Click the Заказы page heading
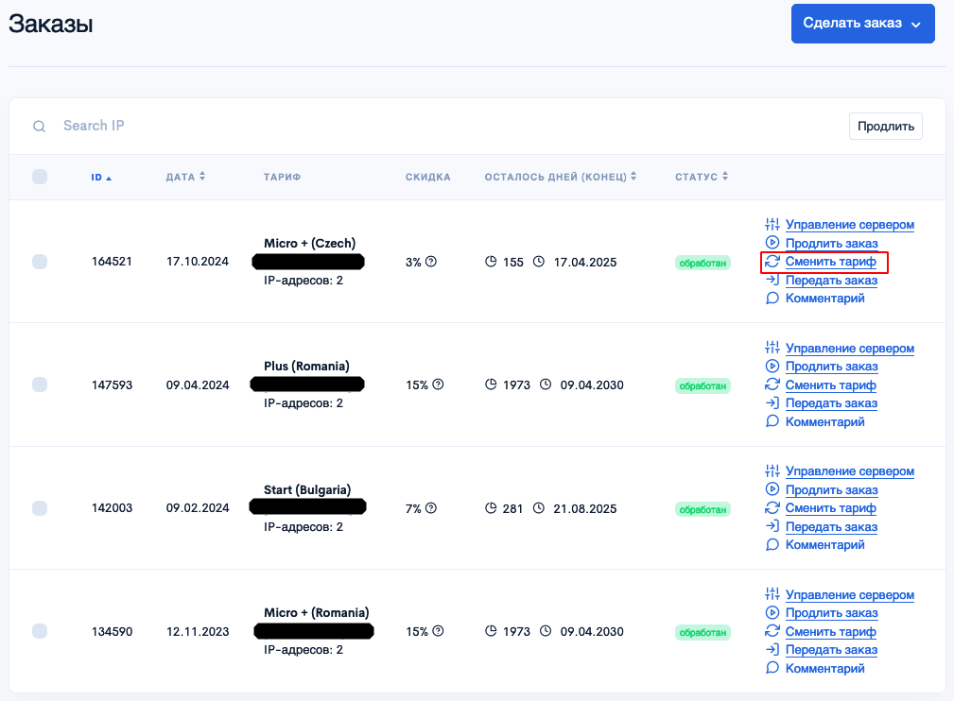The image size is (954, 701). (x=50, y=25)
